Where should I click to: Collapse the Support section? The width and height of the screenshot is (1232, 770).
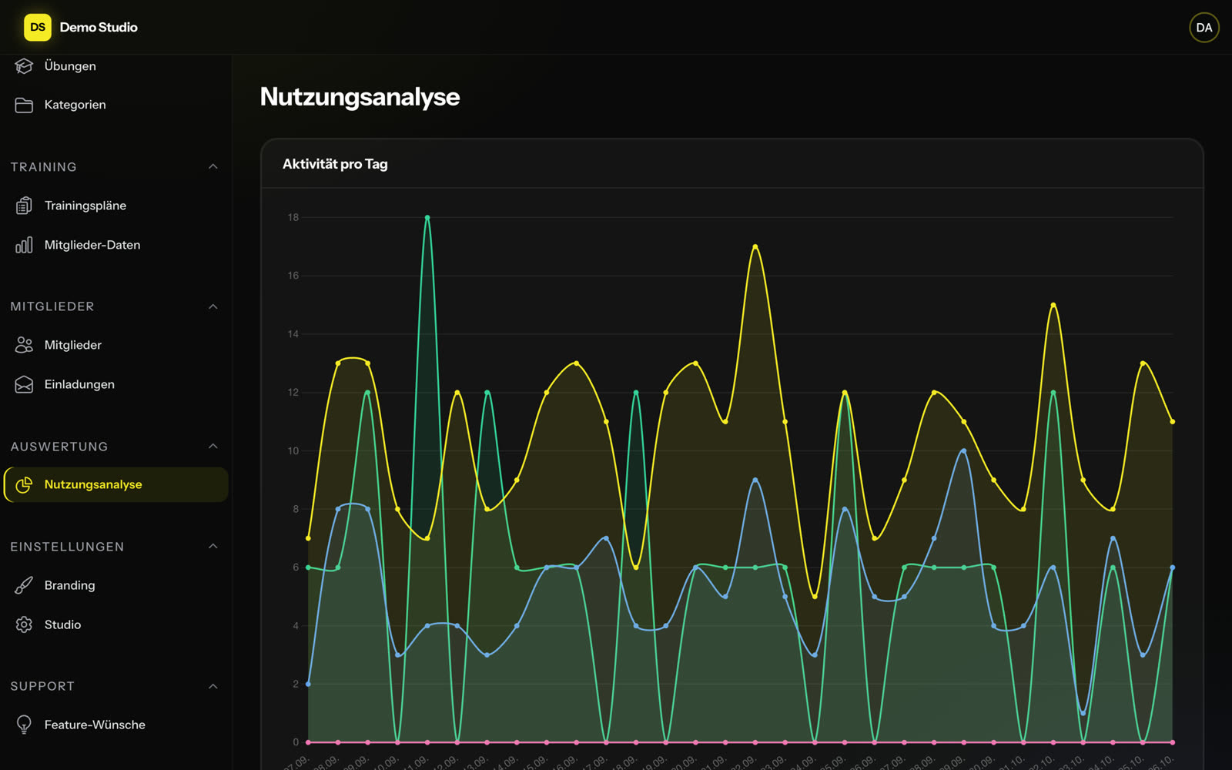coord(213,686)
